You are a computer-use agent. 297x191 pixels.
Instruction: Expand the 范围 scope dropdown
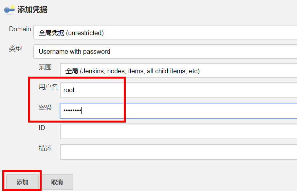[x=178, y=70]
